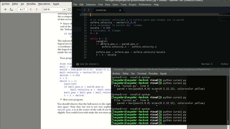The width and height of the screenshot is (230, 129).
Task: Open Editar menu in the Terminal
Action: pyautogui.click(x=125, y=73)
